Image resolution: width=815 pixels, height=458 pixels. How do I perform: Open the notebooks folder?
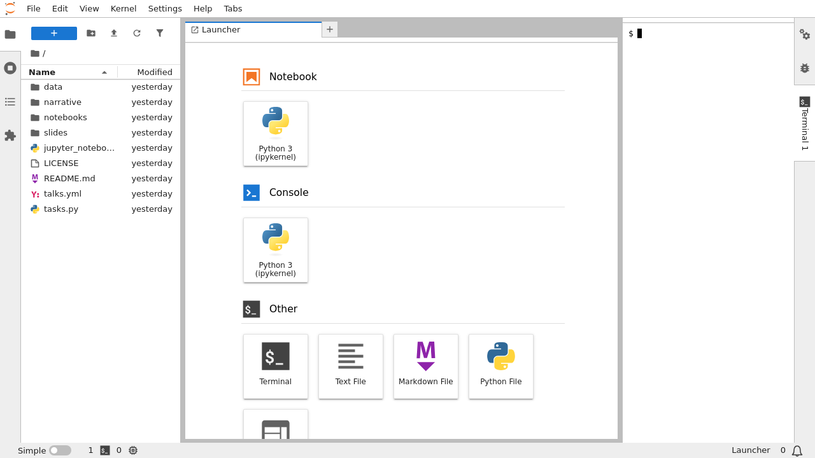click(65, 118)
